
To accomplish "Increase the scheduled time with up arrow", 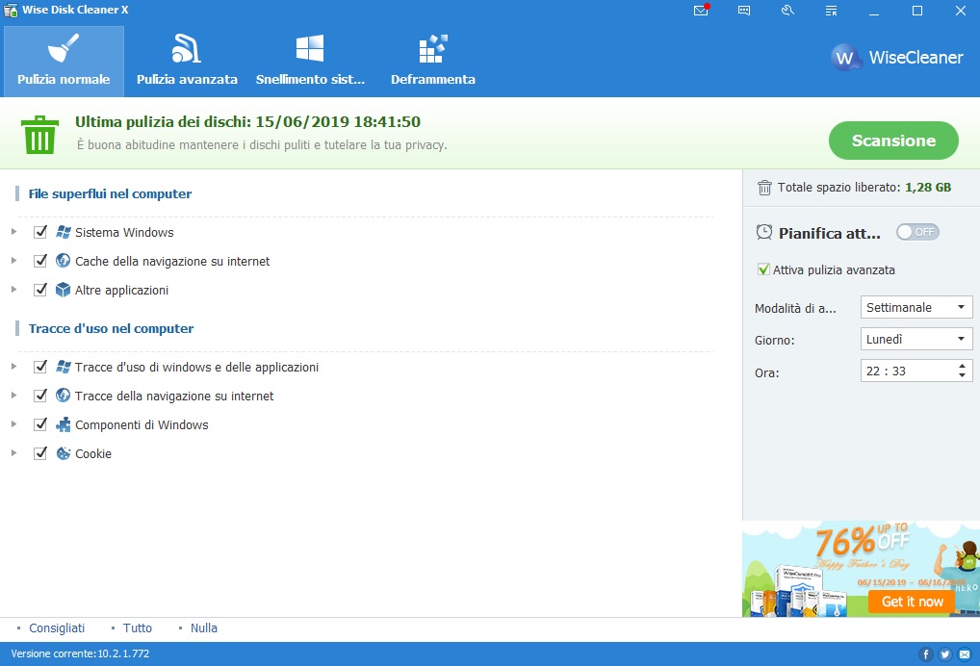I will 962,366.
